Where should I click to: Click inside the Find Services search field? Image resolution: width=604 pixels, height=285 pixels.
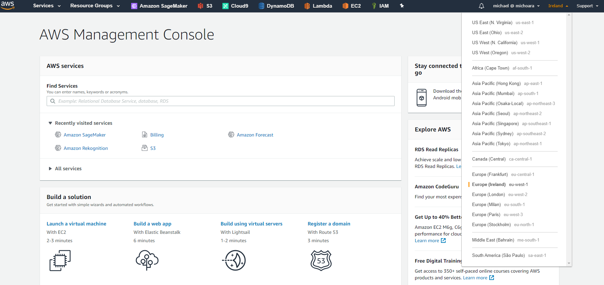(220, 101)
